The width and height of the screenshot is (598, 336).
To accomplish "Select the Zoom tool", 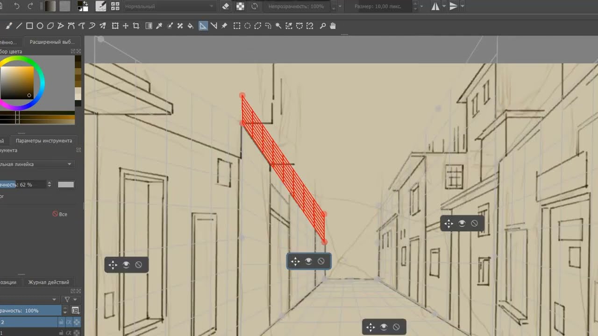I will pos(322,26).
